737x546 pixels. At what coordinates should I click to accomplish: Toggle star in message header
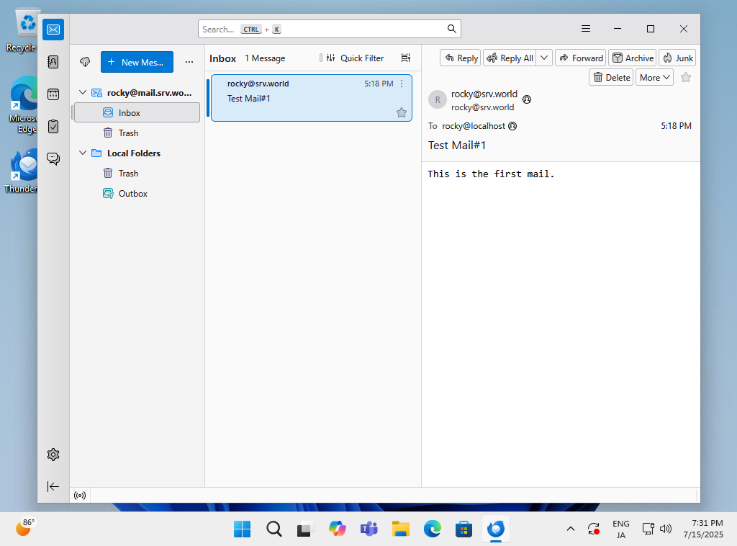point(686,78)
